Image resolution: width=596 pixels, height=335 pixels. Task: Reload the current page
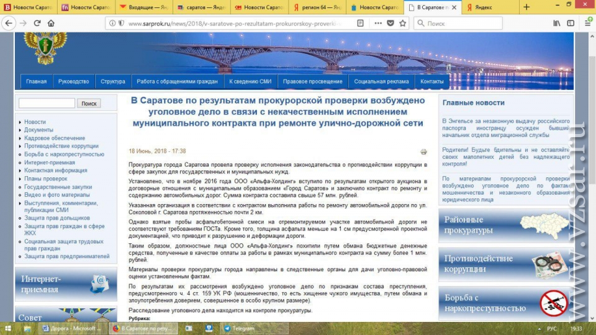[37, 23]
